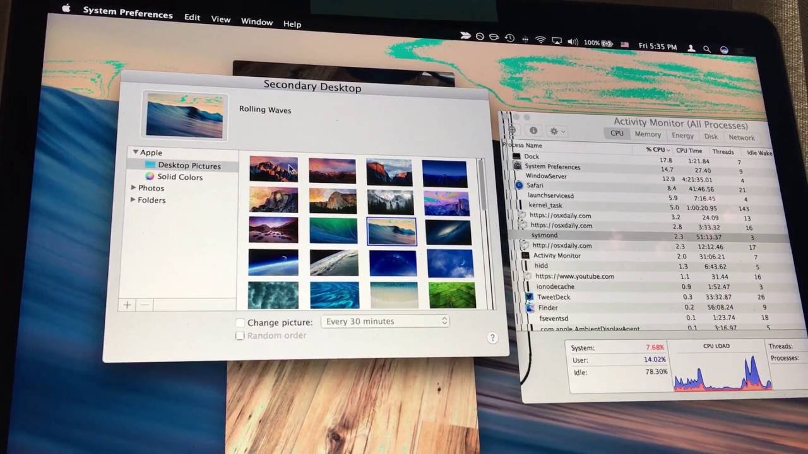The height and width of the screenshot is (454, 808).
Task: Collapse the Apple section triangle
Action: [x=135, y=152]
